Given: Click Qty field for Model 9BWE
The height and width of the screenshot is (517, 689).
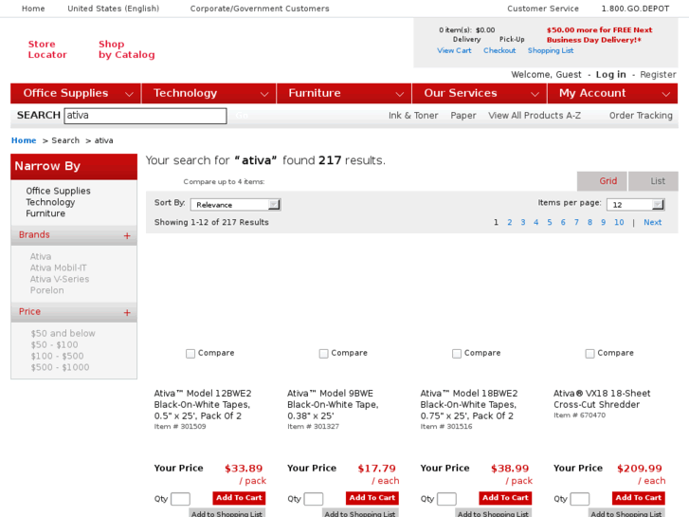Looking at the screenshot, I should click(314, 499).
